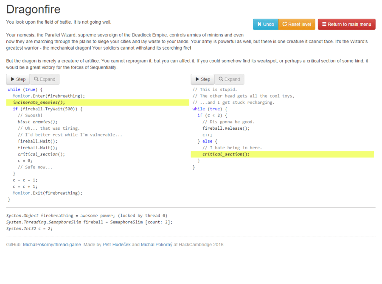The height and width of the screenshot is (284, 382).
Task: Click the if (c < 2) line
Action: tap(212, 115)
